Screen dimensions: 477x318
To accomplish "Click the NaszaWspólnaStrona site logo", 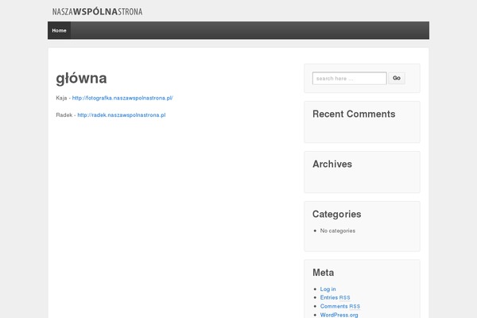I will click(x=97, y=11).
